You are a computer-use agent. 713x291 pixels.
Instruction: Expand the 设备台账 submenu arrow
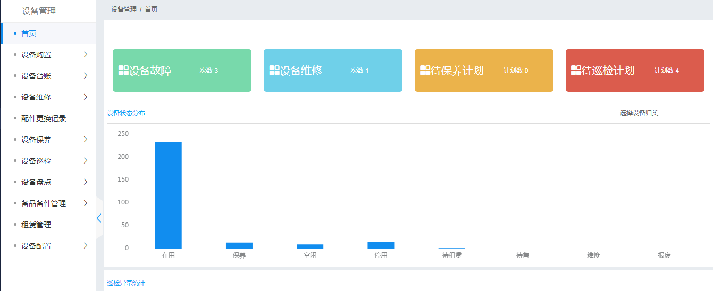click(85, 76)
